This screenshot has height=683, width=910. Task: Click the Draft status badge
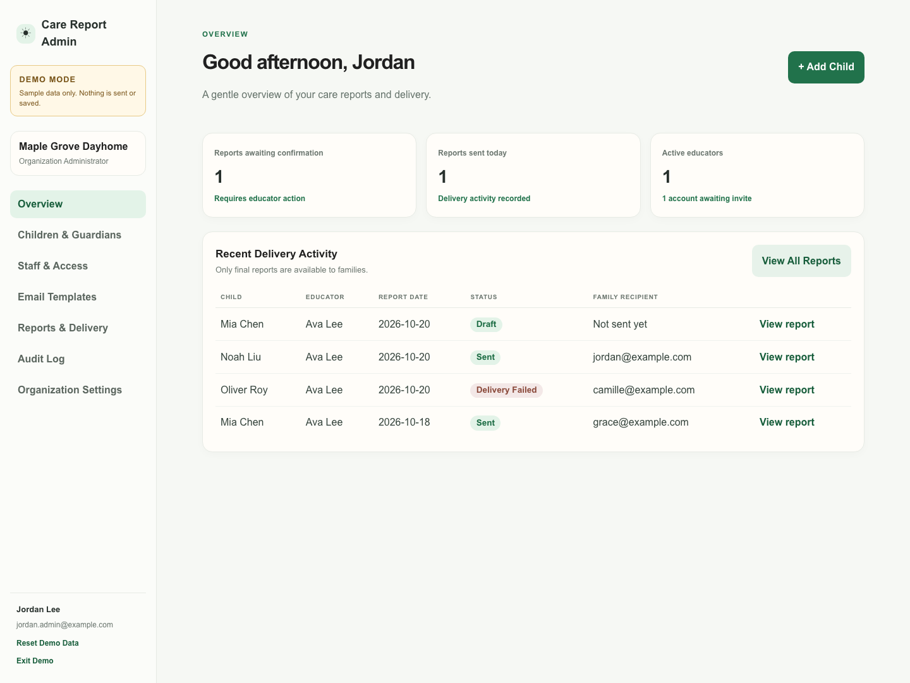click(x=486, y=324)
